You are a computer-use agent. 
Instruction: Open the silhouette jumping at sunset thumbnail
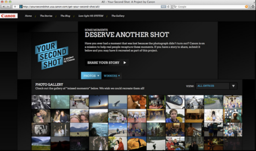click(x=98, y=102)
